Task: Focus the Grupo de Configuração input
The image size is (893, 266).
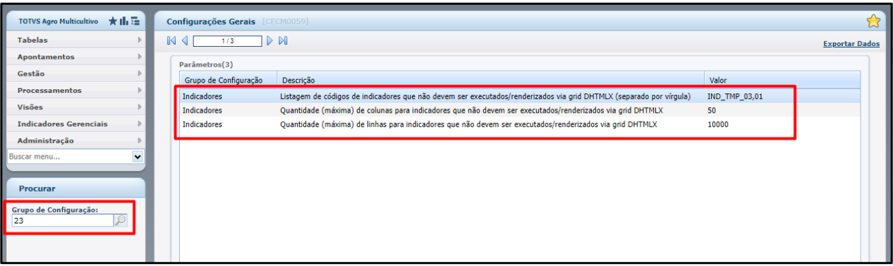Action: click(x=62, y=221)
